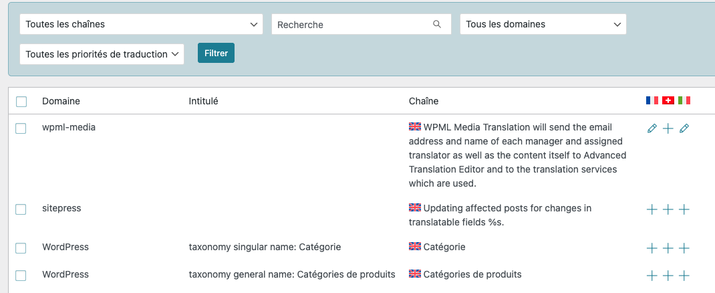Add Italian translation for sitepress string

point(684,209)
